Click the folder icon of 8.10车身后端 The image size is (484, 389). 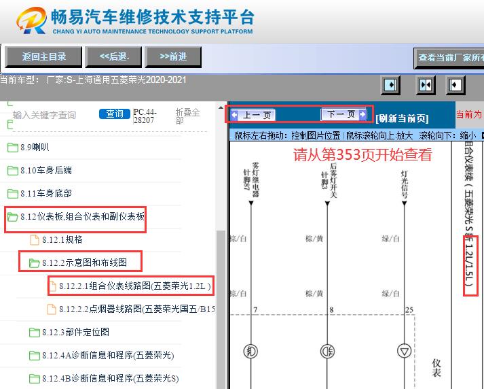13,171
